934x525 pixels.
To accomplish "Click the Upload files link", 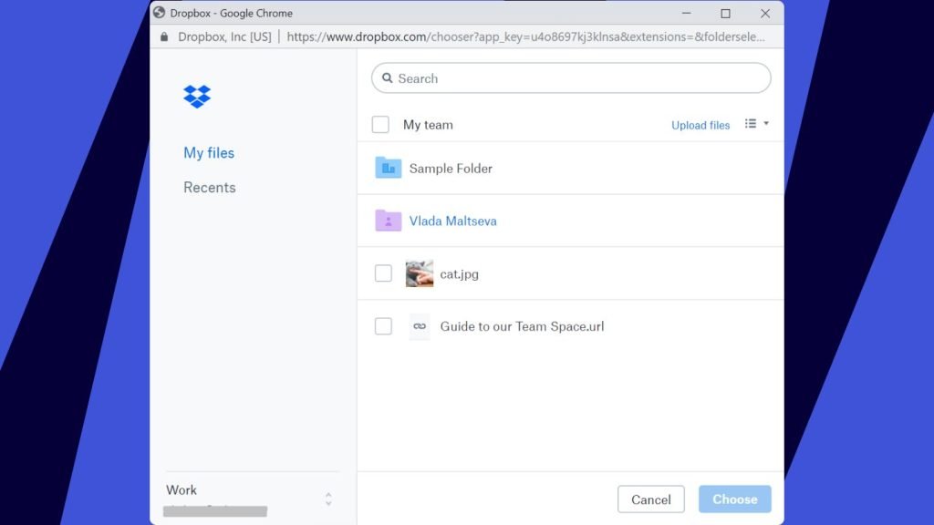I will 700,126.
